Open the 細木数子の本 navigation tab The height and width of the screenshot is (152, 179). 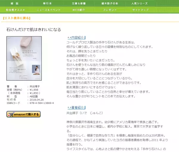[x=110, y=3]
